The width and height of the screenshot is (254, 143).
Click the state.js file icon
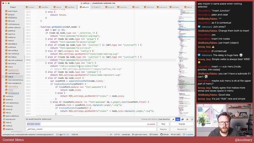tap(6, 41)
